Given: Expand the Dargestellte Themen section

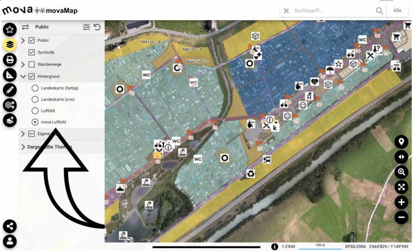Looking at the screenshot, I should [x=23, y=147].
